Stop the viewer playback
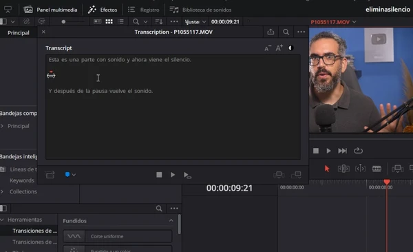Viewport: 413px width, 252px height. click(x=316, y=151)
